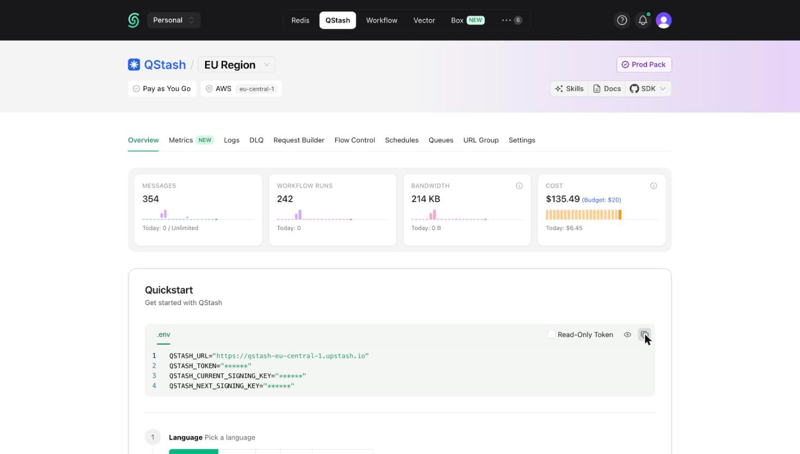Image resolution: width=800 pixels, height=454 pixels.
Task: Select the .env file tab
Action: click(164, 335)
